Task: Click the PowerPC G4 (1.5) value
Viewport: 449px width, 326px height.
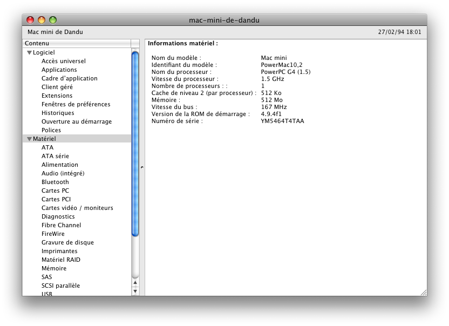Action: point(285,72)
